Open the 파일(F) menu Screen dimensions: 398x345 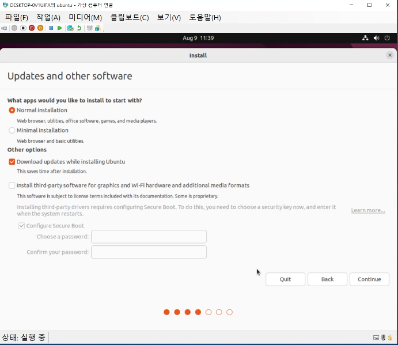coord(17,17)
